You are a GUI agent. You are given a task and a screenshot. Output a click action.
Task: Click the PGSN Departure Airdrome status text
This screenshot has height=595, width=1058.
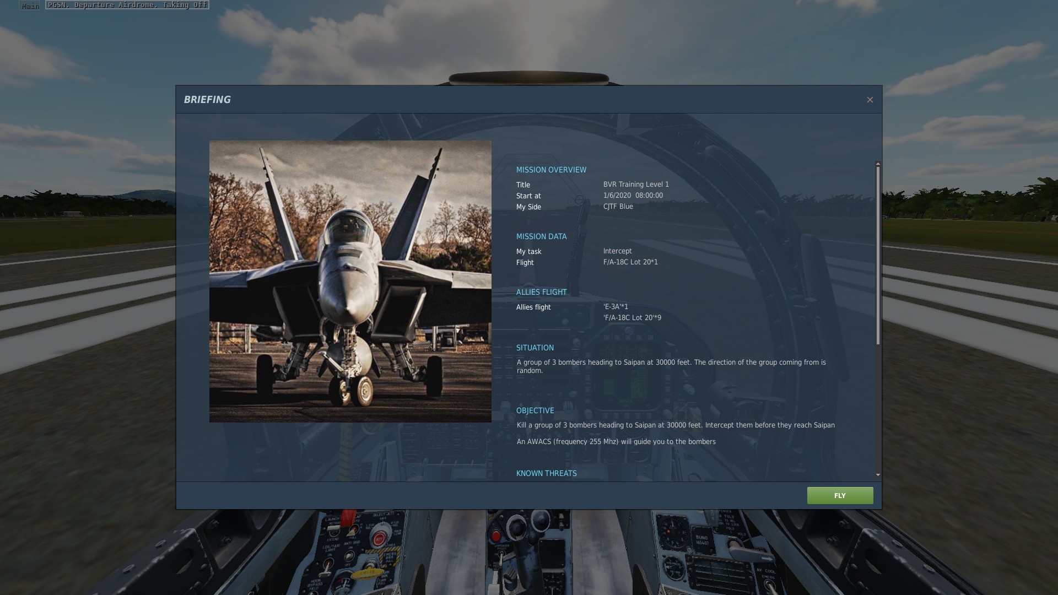pos(127,5)
